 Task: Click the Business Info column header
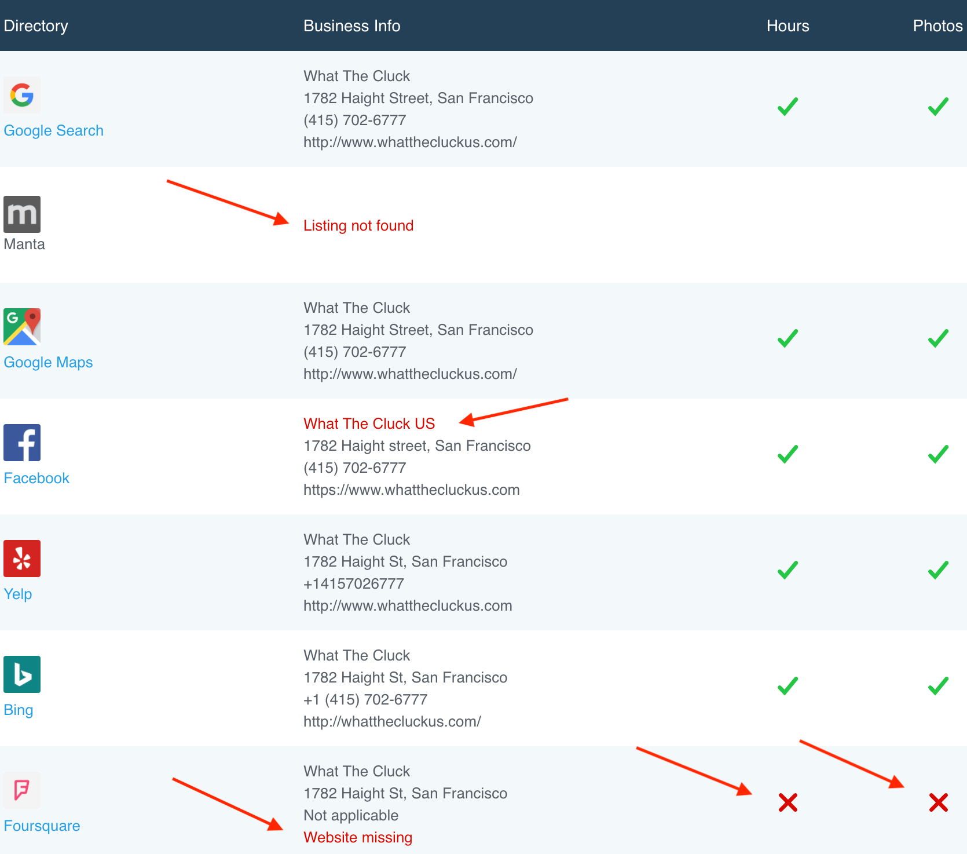(x=352, y=26)
